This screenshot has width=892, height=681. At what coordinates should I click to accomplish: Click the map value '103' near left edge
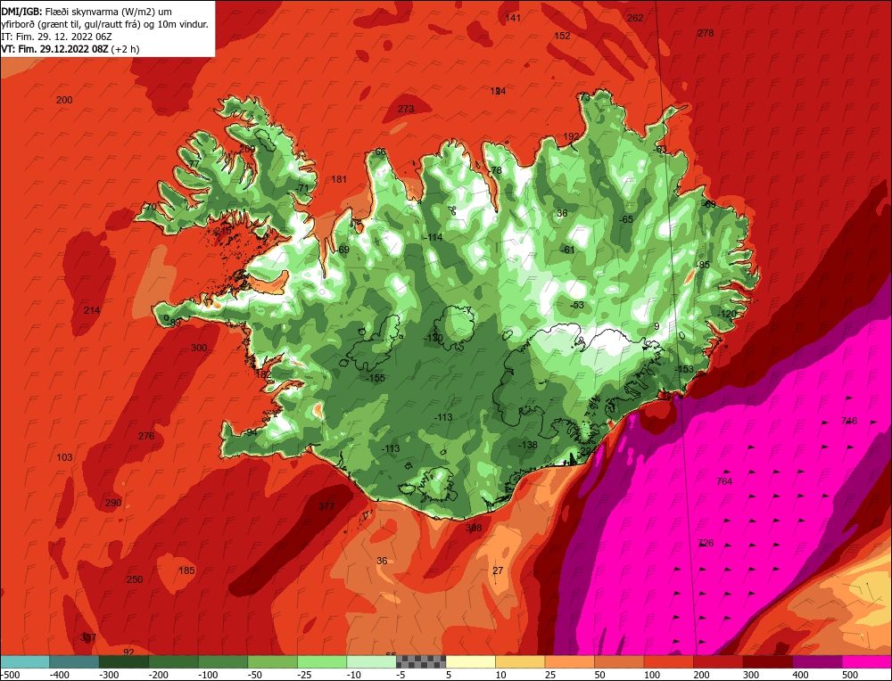tap(64, 457)
